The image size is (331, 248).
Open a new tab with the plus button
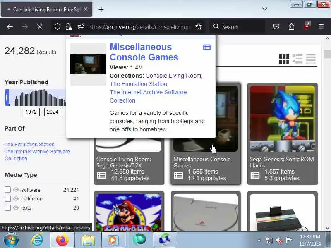(x=101, y=9)
